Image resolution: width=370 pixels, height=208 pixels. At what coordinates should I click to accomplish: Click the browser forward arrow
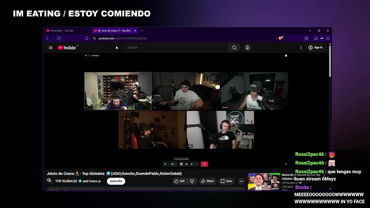53,38
